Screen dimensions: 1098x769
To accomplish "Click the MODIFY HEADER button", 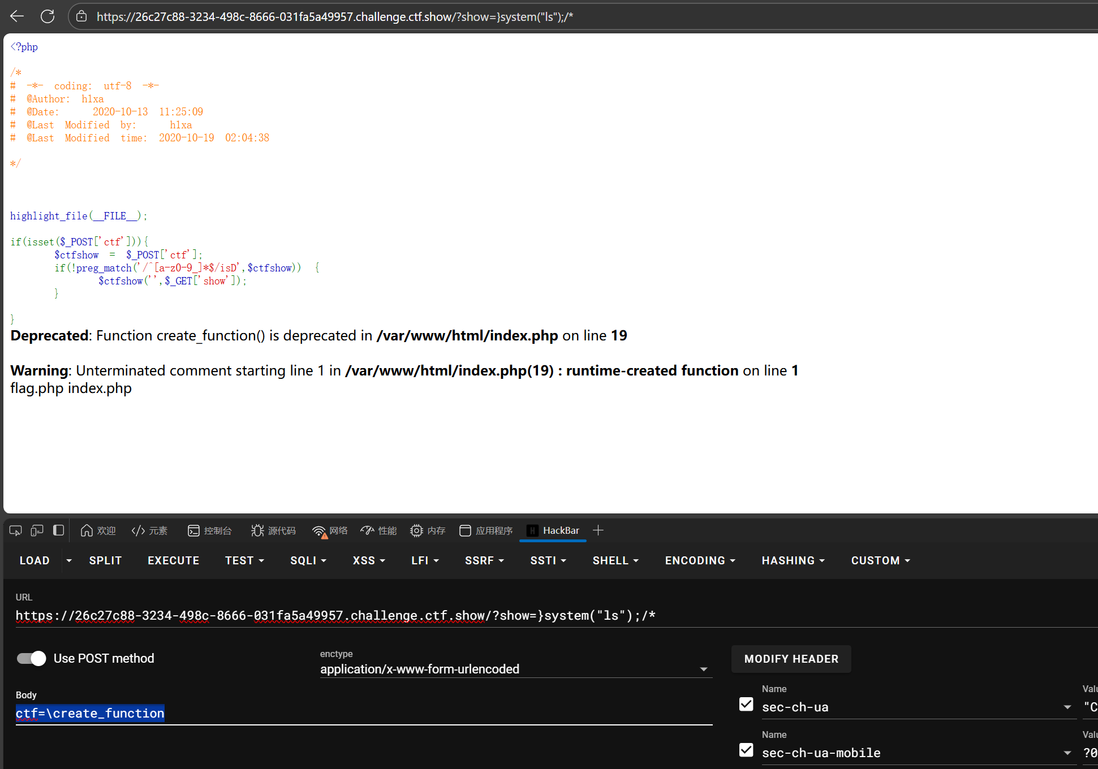I will 791,659.
